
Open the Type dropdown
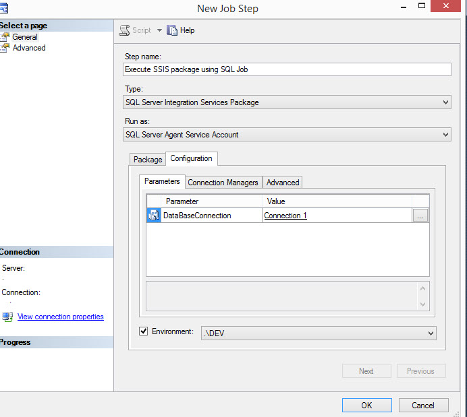click(x=287, y=102)
